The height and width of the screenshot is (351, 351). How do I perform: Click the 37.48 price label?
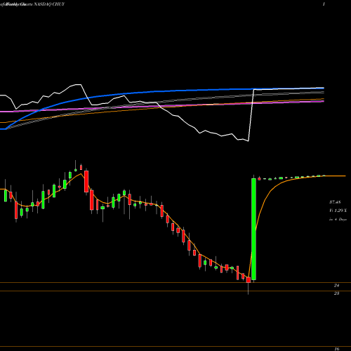point(335,202)
